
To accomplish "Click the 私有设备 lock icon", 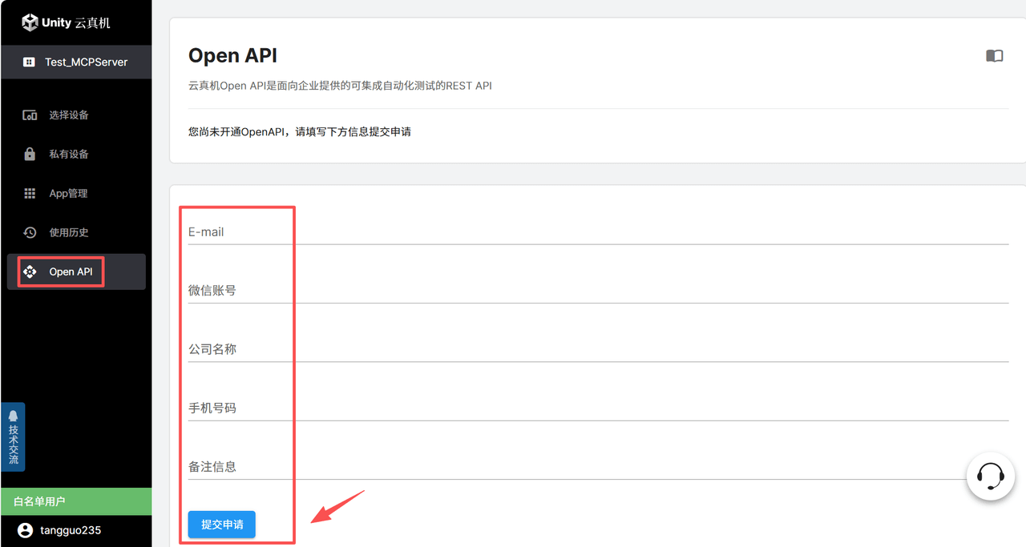I will pyautogui.click(x=30, y=154).
